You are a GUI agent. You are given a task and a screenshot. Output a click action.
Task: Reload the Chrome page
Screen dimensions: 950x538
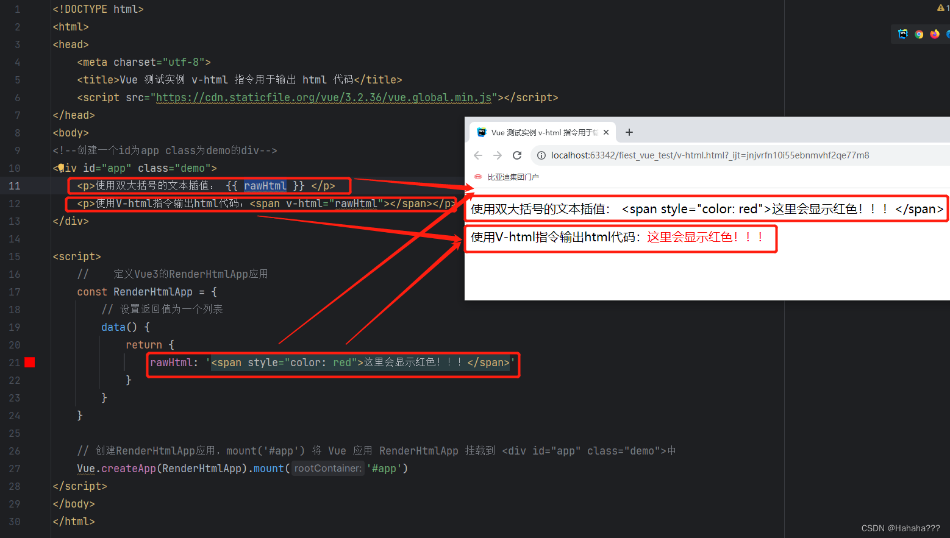point(517,155)
